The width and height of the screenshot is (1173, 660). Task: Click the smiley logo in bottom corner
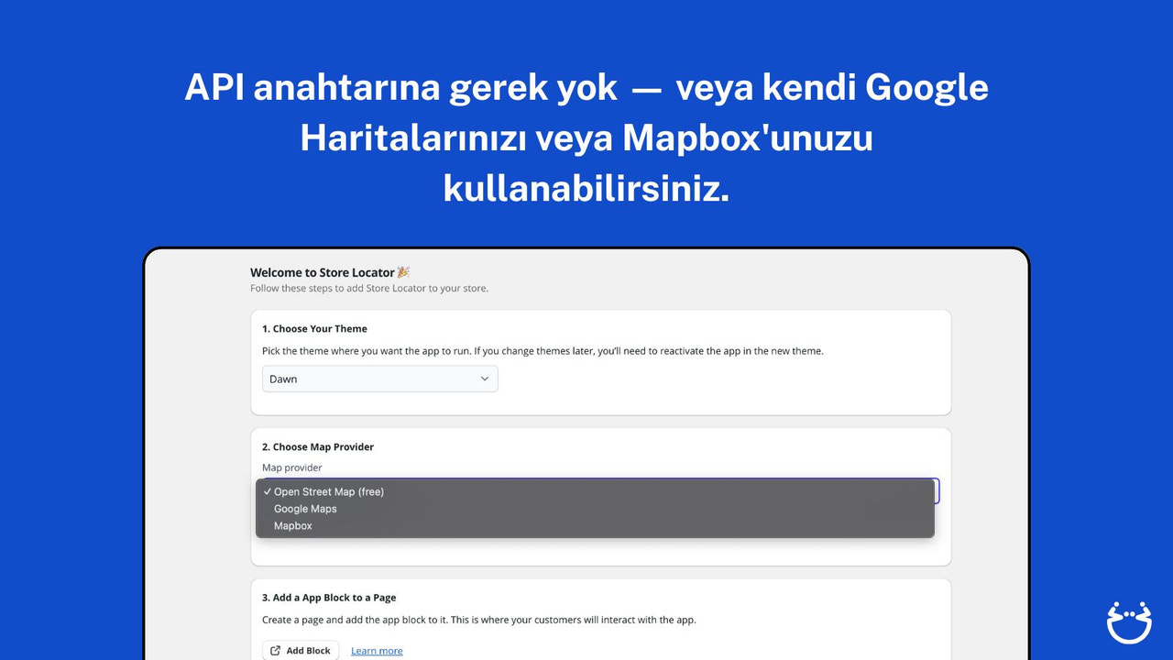pyautogui.click(x=1129, y=622)
